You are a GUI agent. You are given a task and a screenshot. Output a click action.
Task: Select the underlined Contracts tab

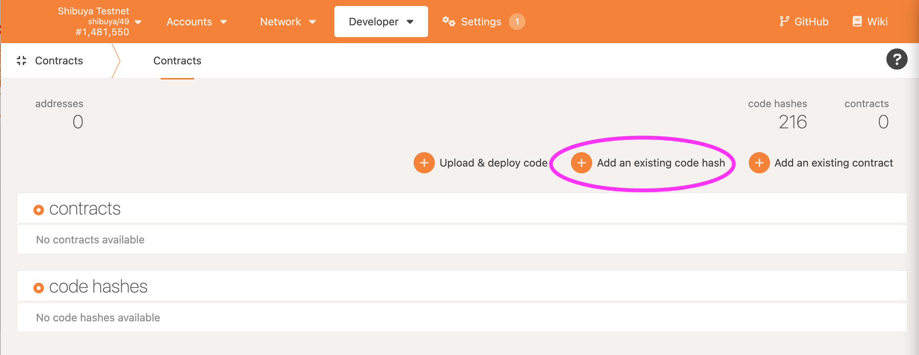pyautogui.click(x=177, y=61)
